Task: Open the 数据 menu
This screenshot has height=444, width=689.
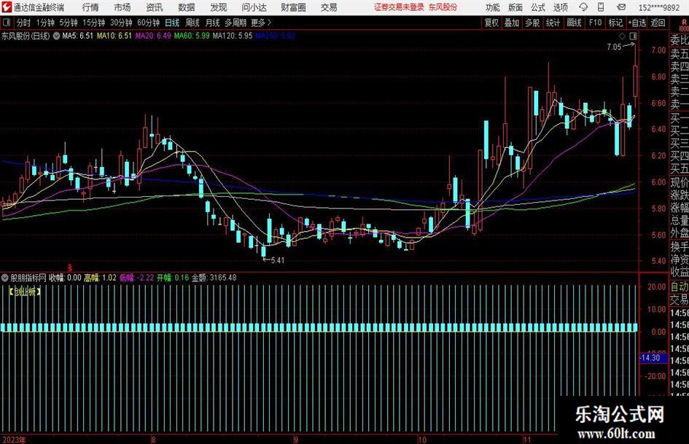Action: [x=187, y=7]
